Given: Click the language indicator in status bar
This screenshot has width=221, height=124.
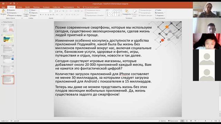Looking at the screenshot, I should tap(17, 121).
